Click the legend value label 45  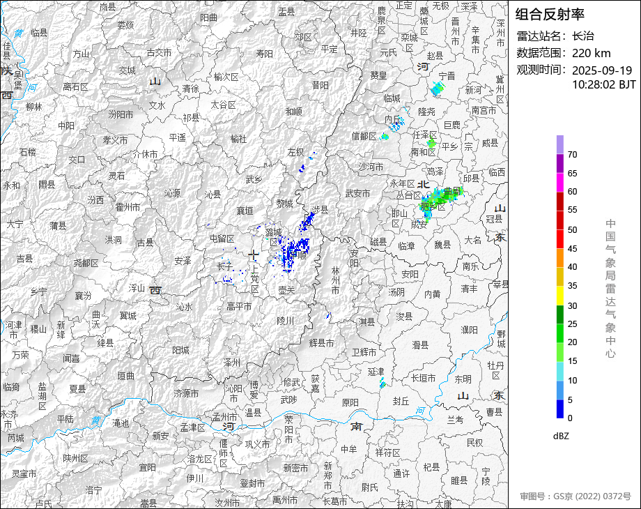572,249
